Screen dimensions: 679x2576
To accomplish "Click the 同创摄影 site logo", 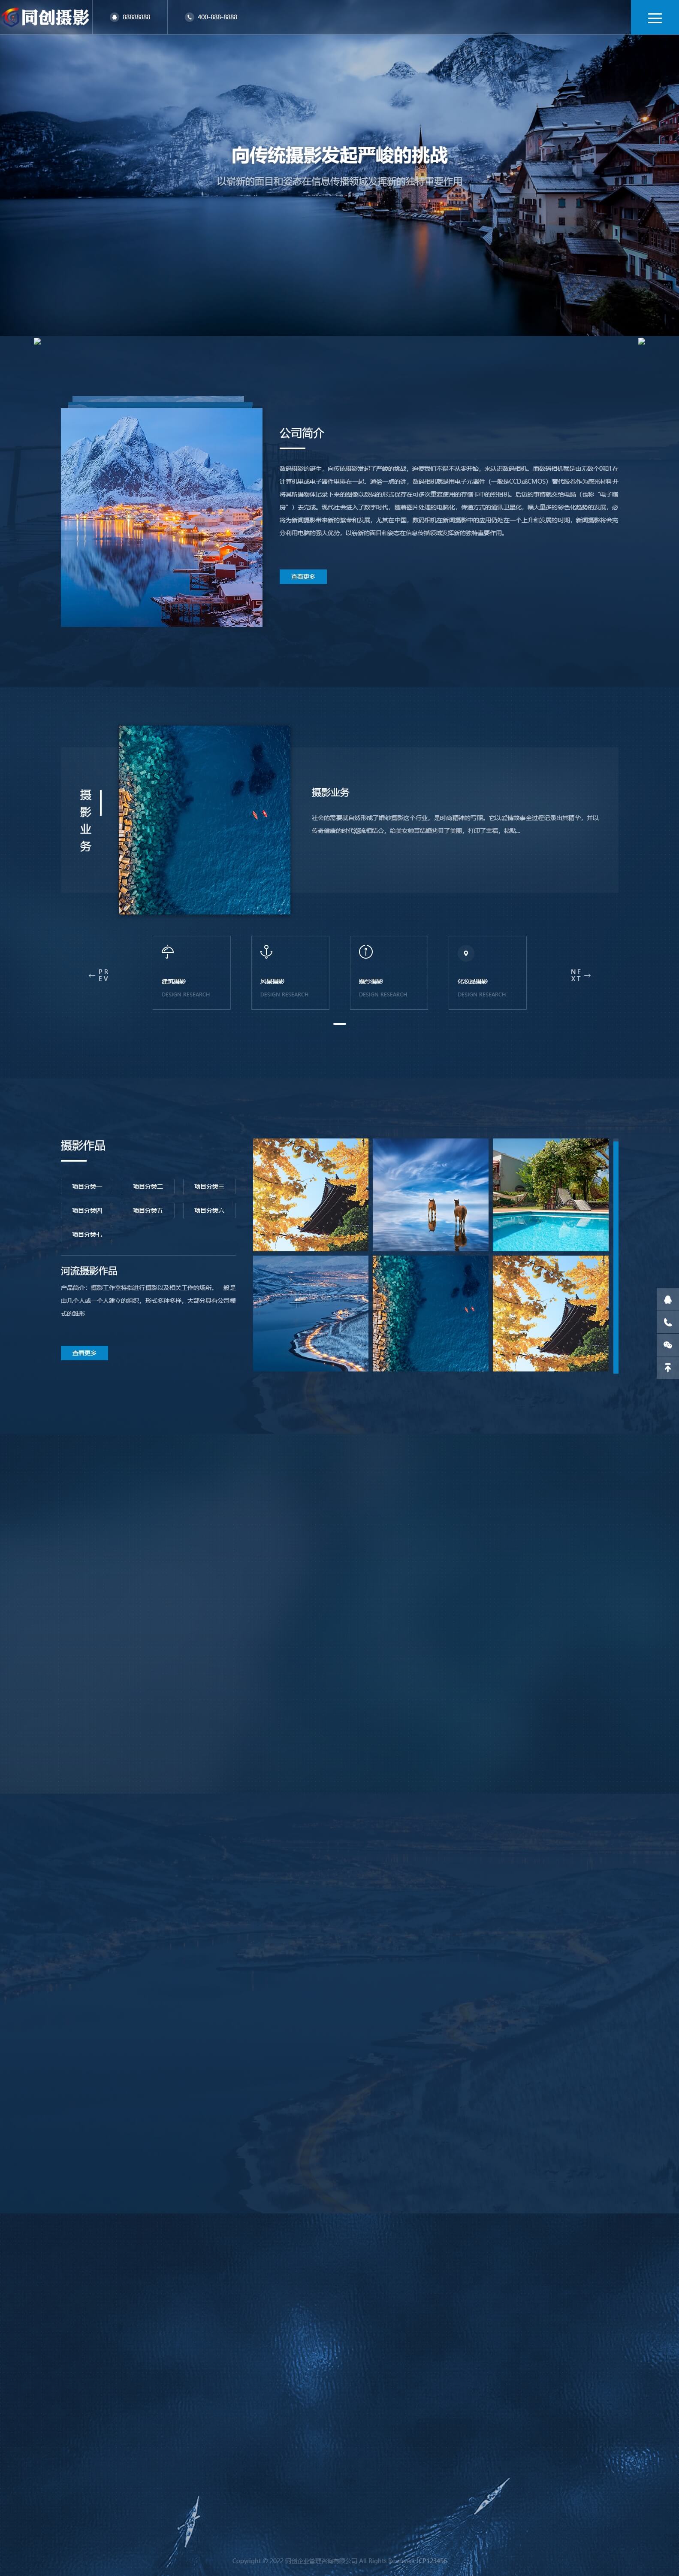I will pyautogui.click(x=46, y=17).
